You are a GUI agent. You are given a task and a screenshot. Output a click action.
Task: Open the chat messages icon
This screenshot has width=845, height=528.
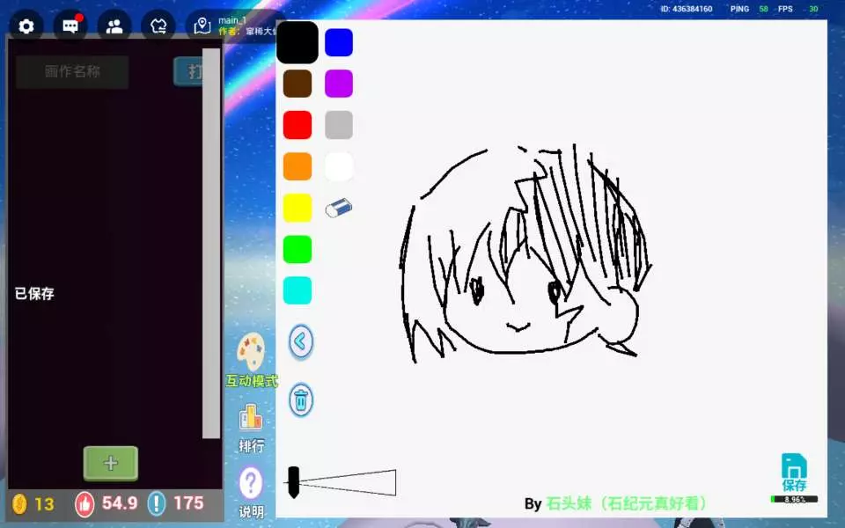pos(70,26)
